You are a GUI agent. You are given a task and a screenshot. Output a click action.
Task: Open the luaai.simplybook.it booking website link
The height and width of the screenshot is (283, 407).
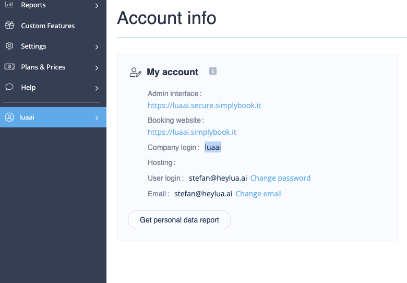192,132
